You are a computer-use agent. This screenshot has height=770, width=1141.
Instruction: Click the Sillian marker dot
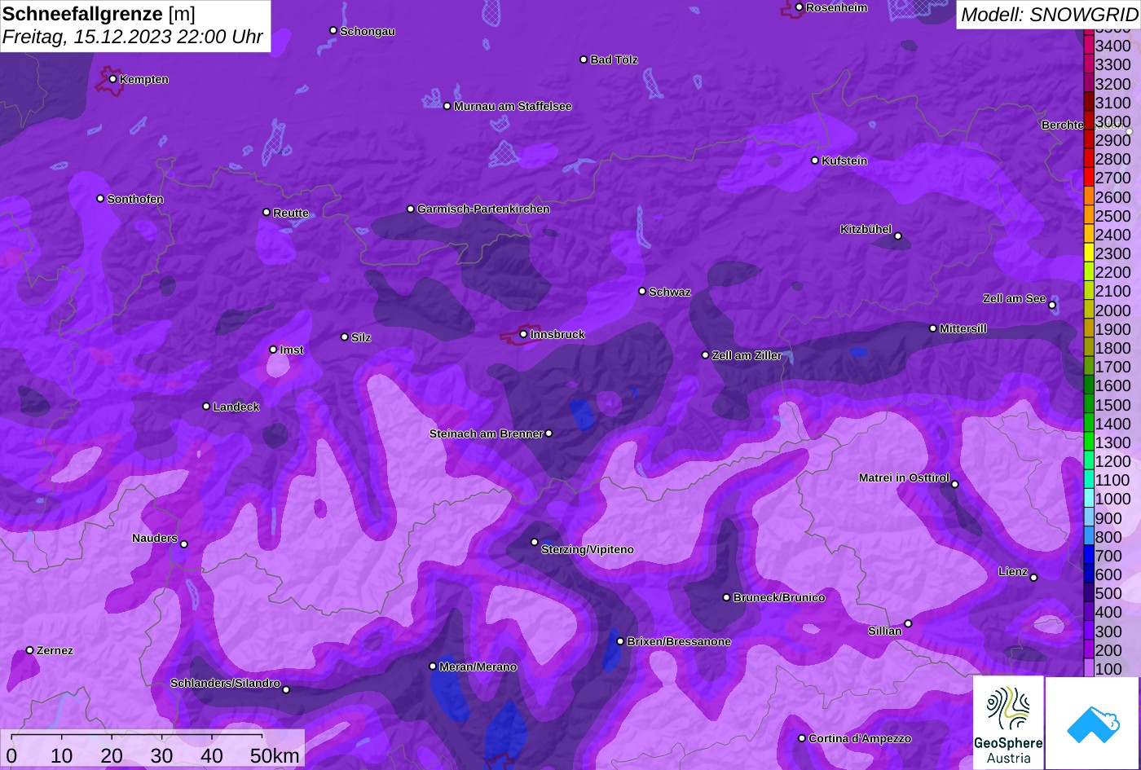908,623
